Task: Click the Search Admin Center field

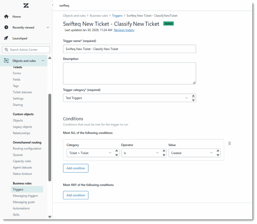Action: (26, 50)
